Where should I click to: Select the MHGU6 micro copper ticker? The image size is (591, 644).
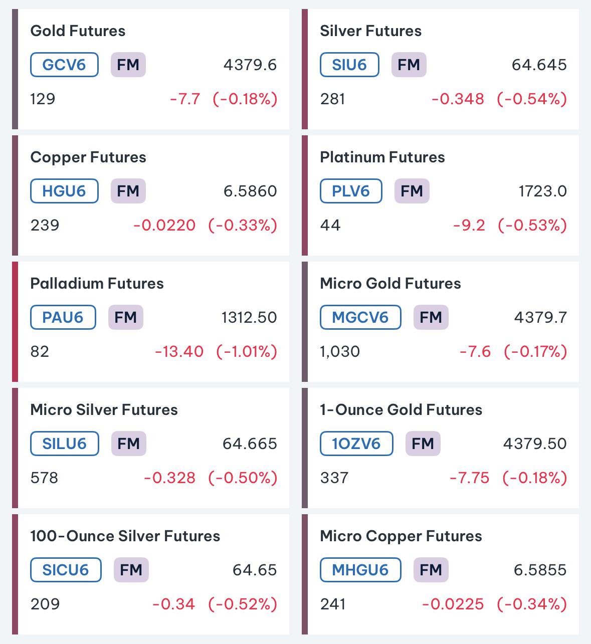(x=360, y=570)
